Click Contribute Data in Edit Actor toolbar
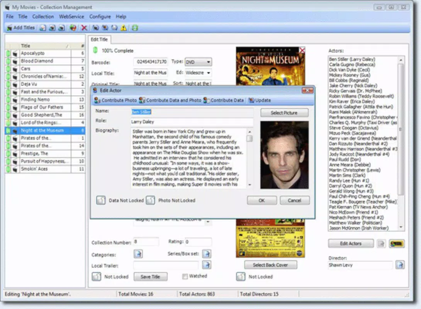The width and height of the screenshot is (421, 309). click(223, 100)
